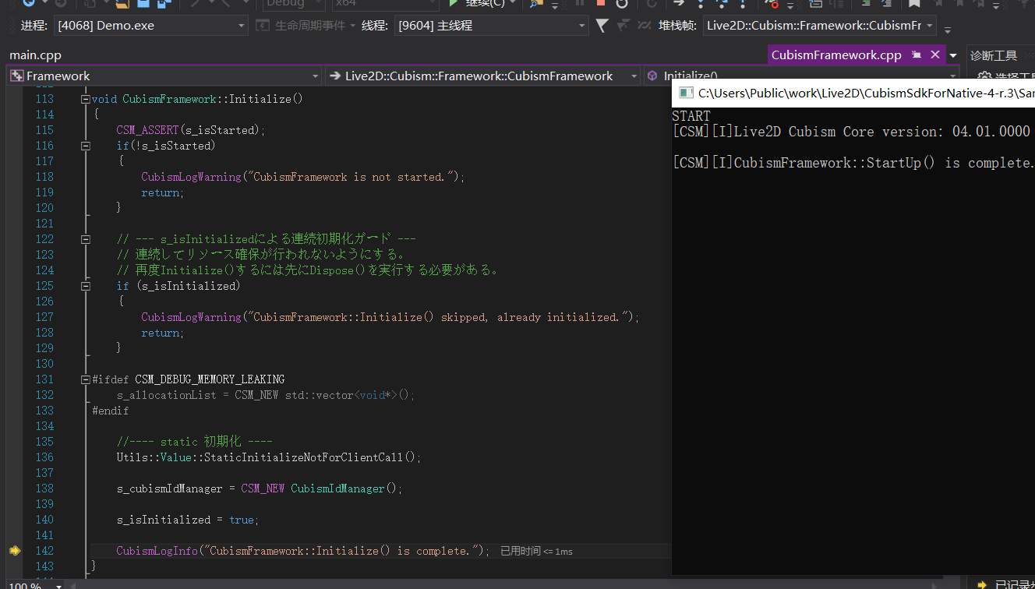Viewport: 1035px width, 589px height.
Task: Click the yellow current-statement arrow on line 142
Action: click(14, 551)
